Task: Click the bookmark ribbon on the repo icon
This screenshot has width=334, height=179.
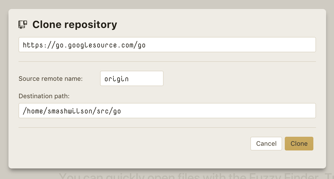Action: coord(21,27)
